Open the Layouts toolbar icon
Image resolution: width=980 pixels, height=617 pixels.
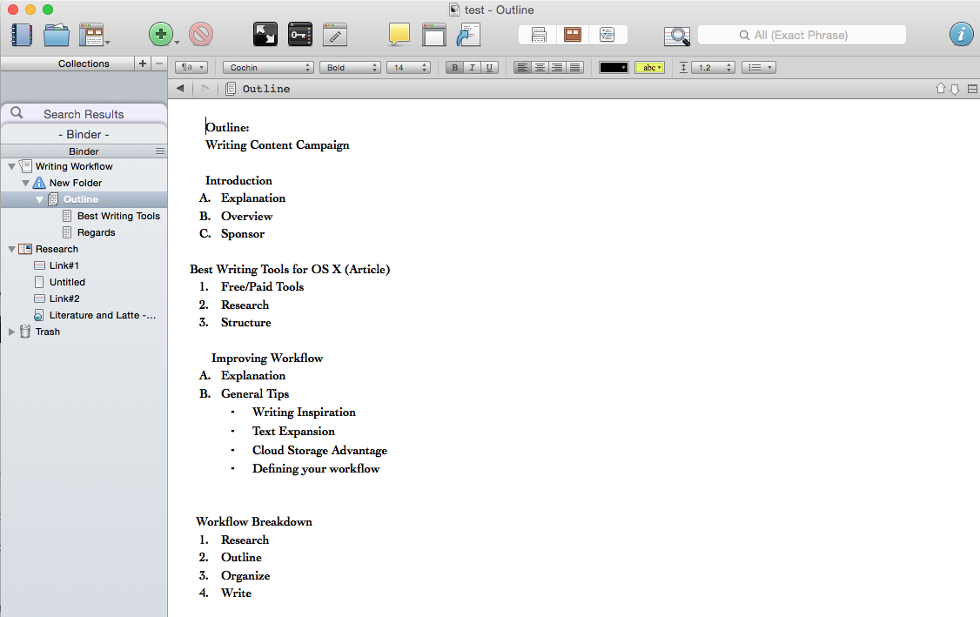[x=92, y=35]
